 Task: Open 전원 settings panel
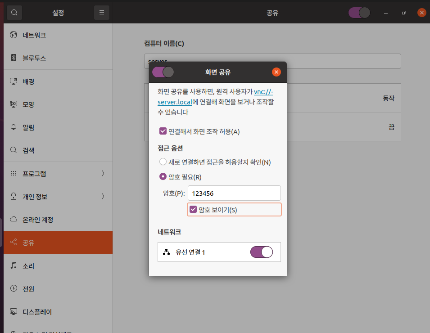click(58, 288)
